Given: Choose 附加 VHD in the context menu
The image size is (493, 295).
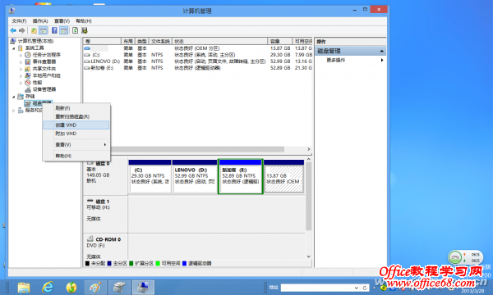Looking at the screenshot, I should click(x=76, y=134).
